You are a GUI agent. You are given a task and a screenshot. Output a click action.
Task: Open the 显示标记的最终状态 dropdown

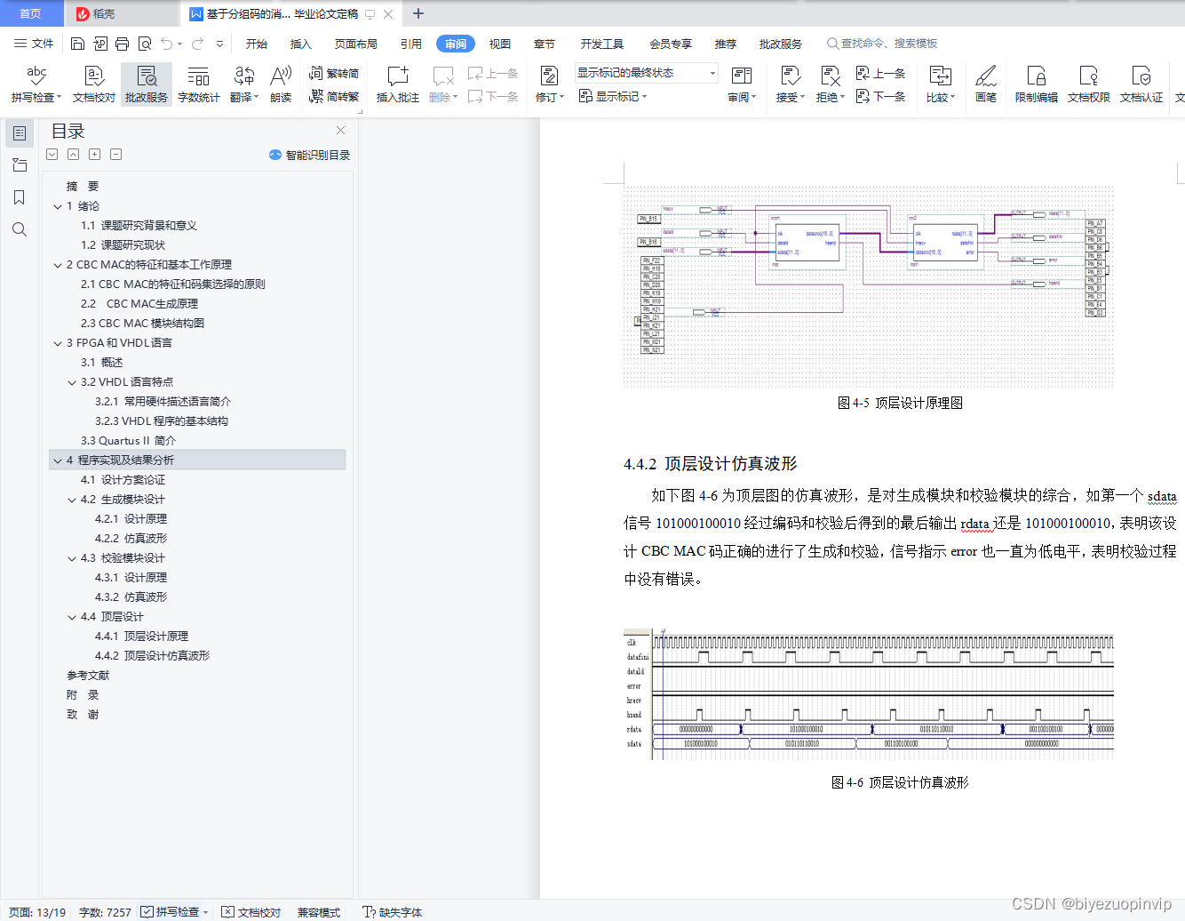click(x=646, y=73)
